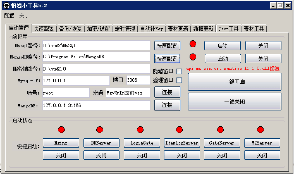Click the api-ms-win-crt-runtime dll修复 link

point(233,68)
